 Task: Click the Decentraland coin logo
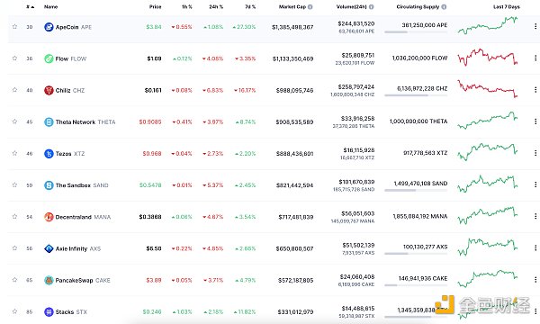tap(49, 217)
